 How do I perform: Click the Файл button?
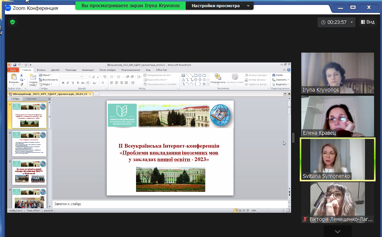[13, 70]
